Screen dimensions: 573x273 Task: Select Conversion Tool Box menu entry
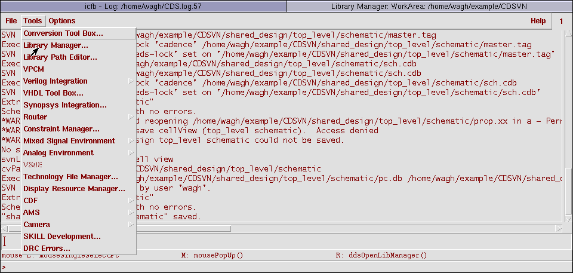[63, 33]
